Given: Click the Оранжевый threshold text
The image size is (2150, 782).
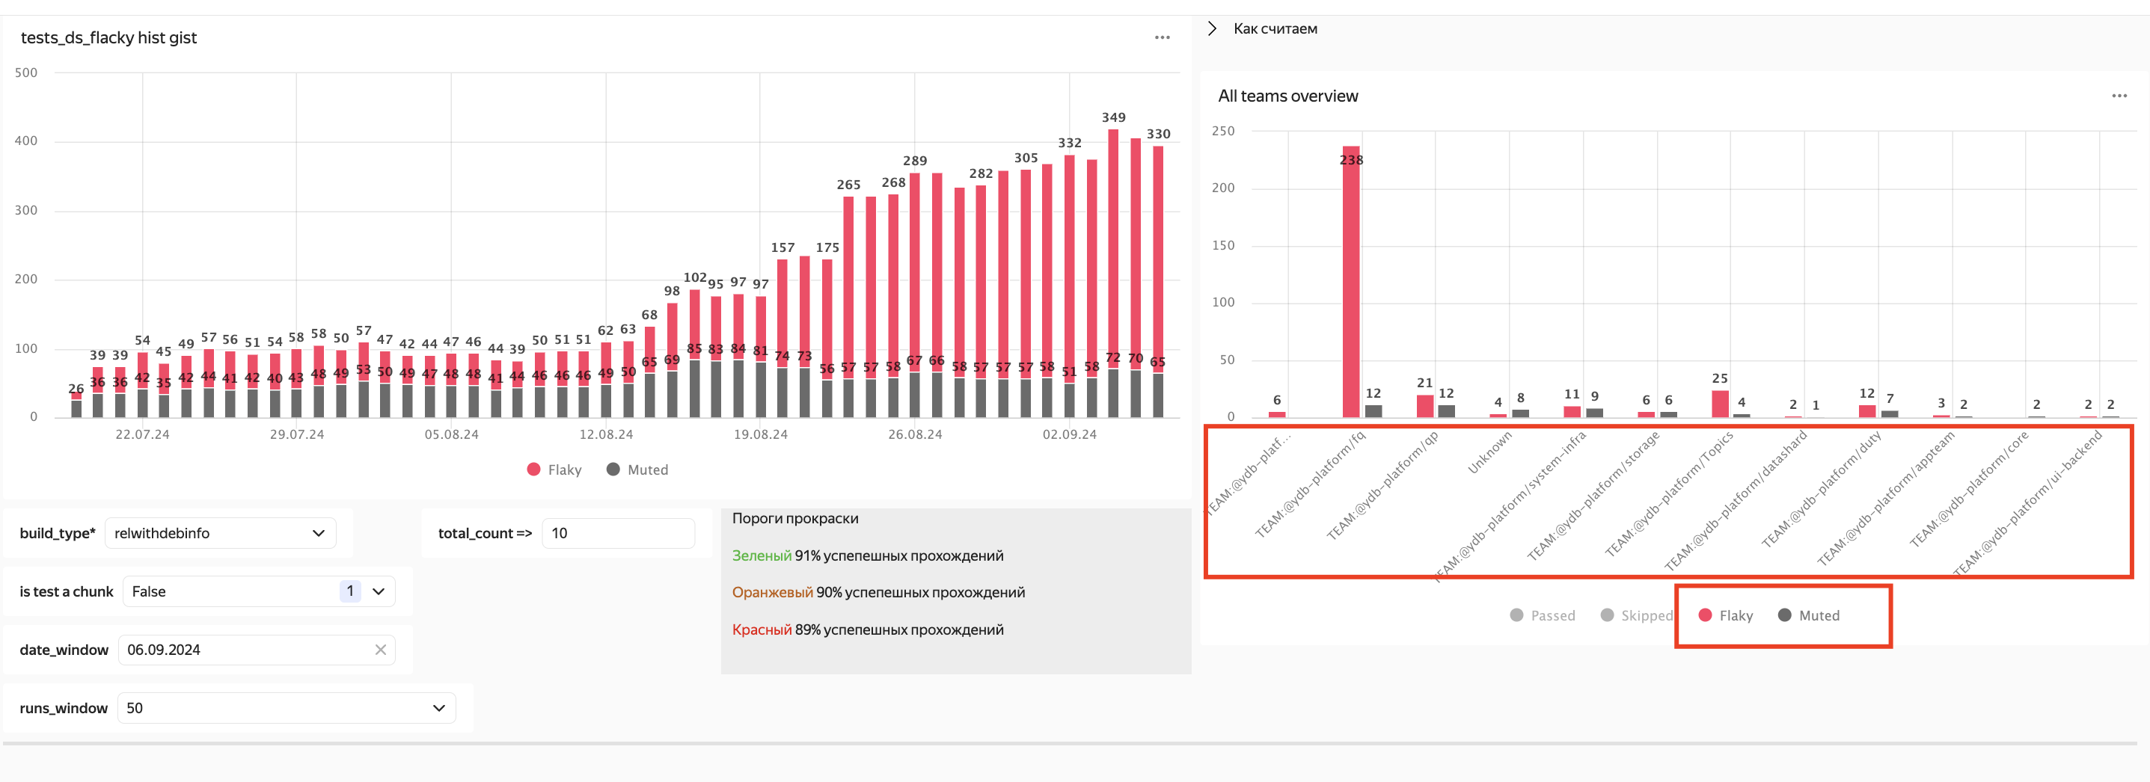Looking at the screenshot, I should 772,592.
